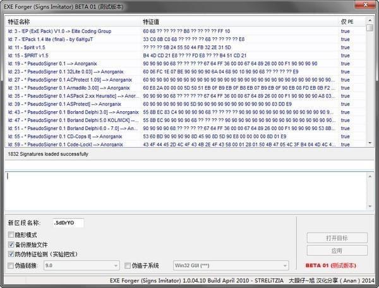Screen dimensions: 379x288
Task: Select row Id: 27 - PseudoSigner ACProtect 1.09
Action: [185, 80]
